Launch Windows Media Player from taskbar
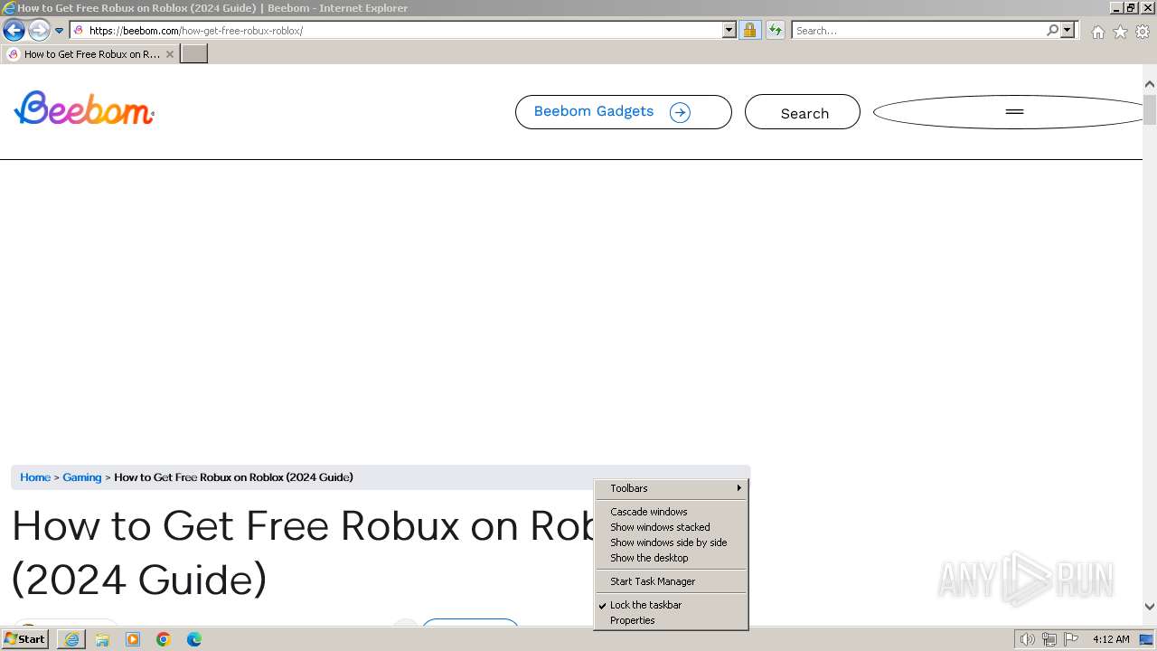1157x651 pixels. click(133, 639)
